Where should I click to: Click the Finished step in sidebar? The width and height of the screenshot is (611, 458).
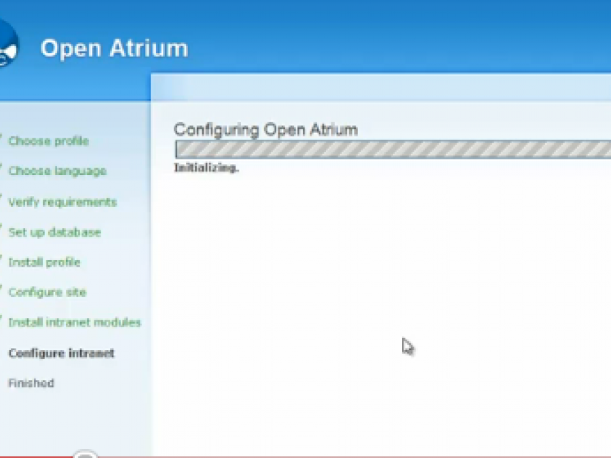[x=31, y=383]
